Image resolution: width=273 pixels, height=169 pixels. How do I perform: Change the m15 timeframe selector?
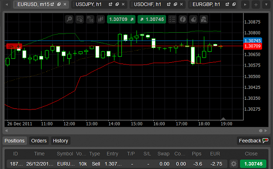(90, 19)
